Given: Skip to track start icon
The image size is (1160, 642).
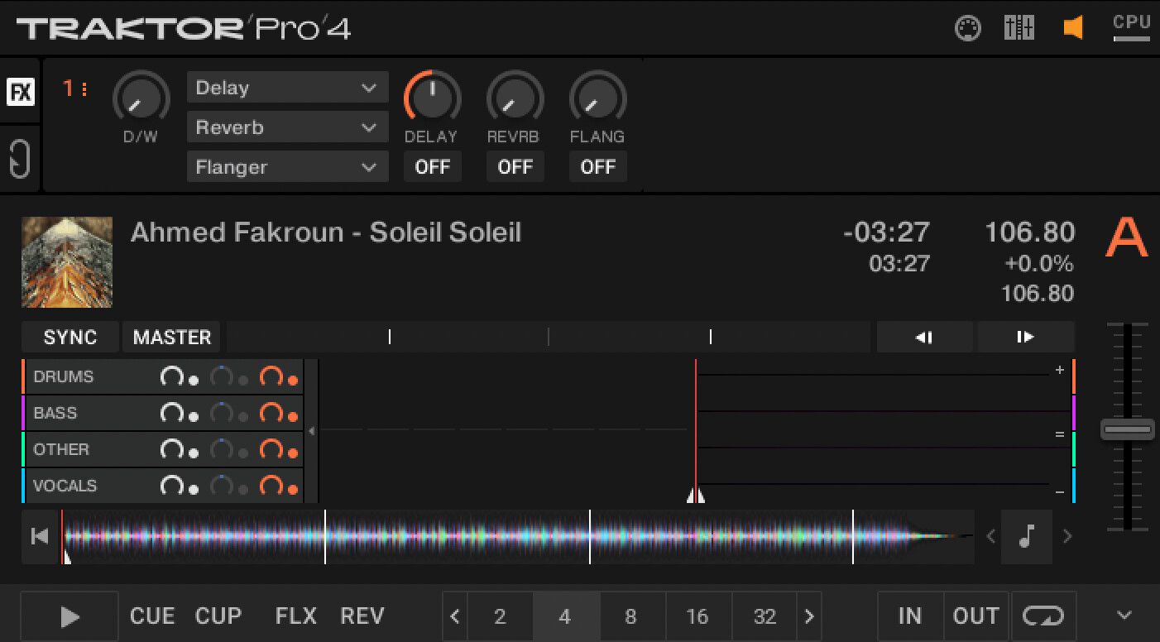Looking at the screenshot, I should 40,537.
